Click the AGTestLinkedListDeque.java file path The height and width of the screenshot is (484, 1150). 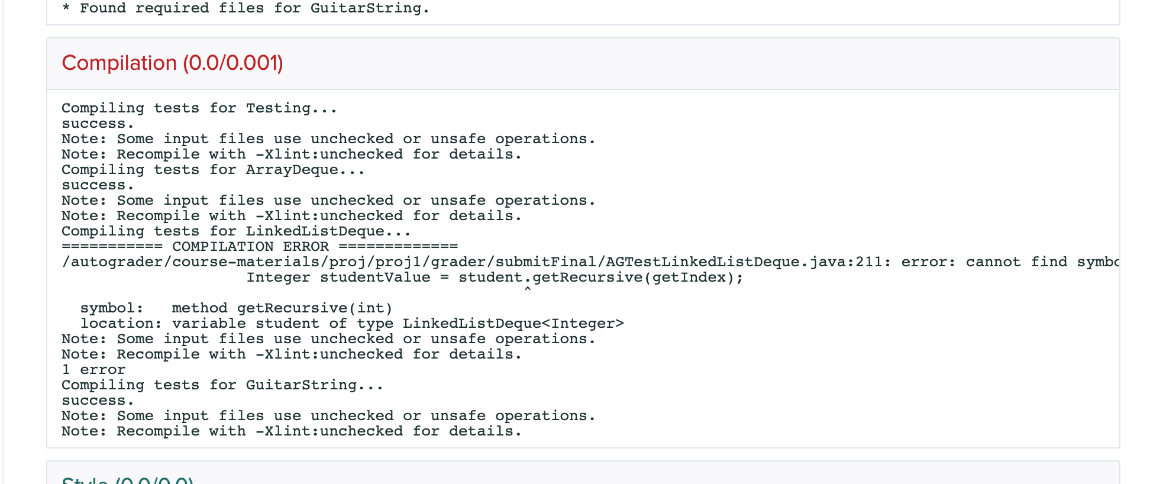pos(473,262)
